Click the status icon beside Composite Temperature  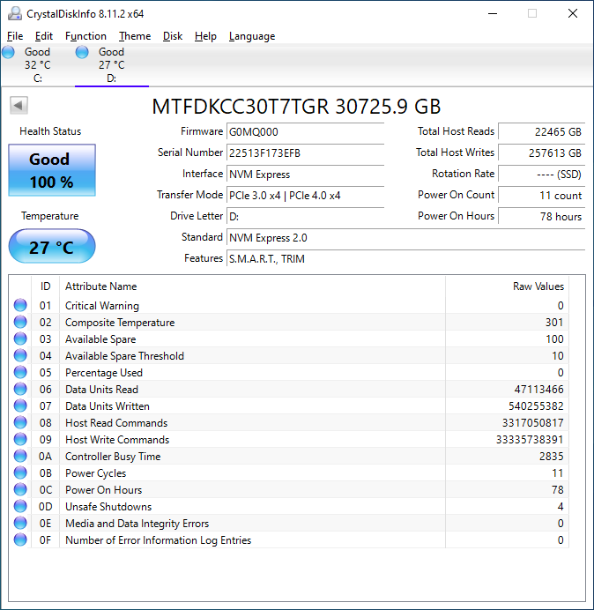coord(20,323)
